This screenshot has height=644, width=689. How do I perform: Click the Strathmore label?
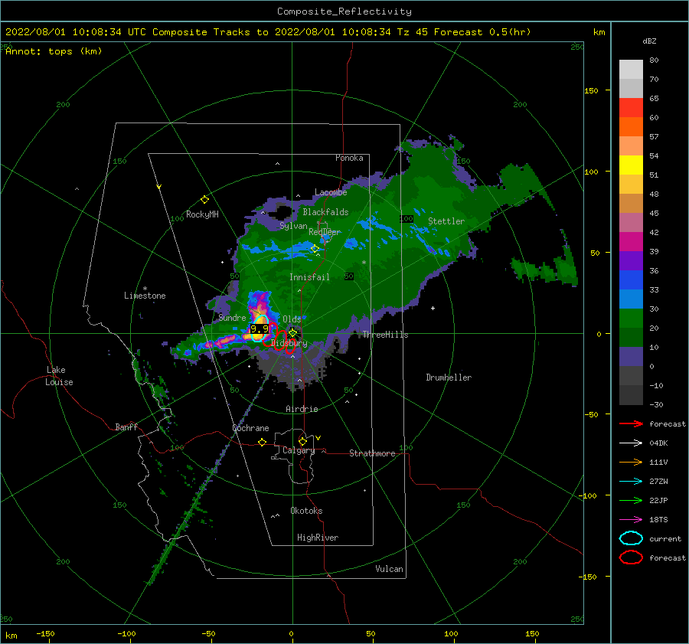(x=372, y=453)
